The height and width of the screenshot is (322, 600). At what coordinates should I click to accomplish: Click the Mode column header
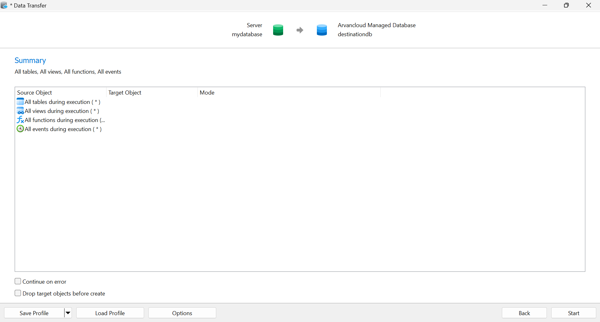[207, 93]
